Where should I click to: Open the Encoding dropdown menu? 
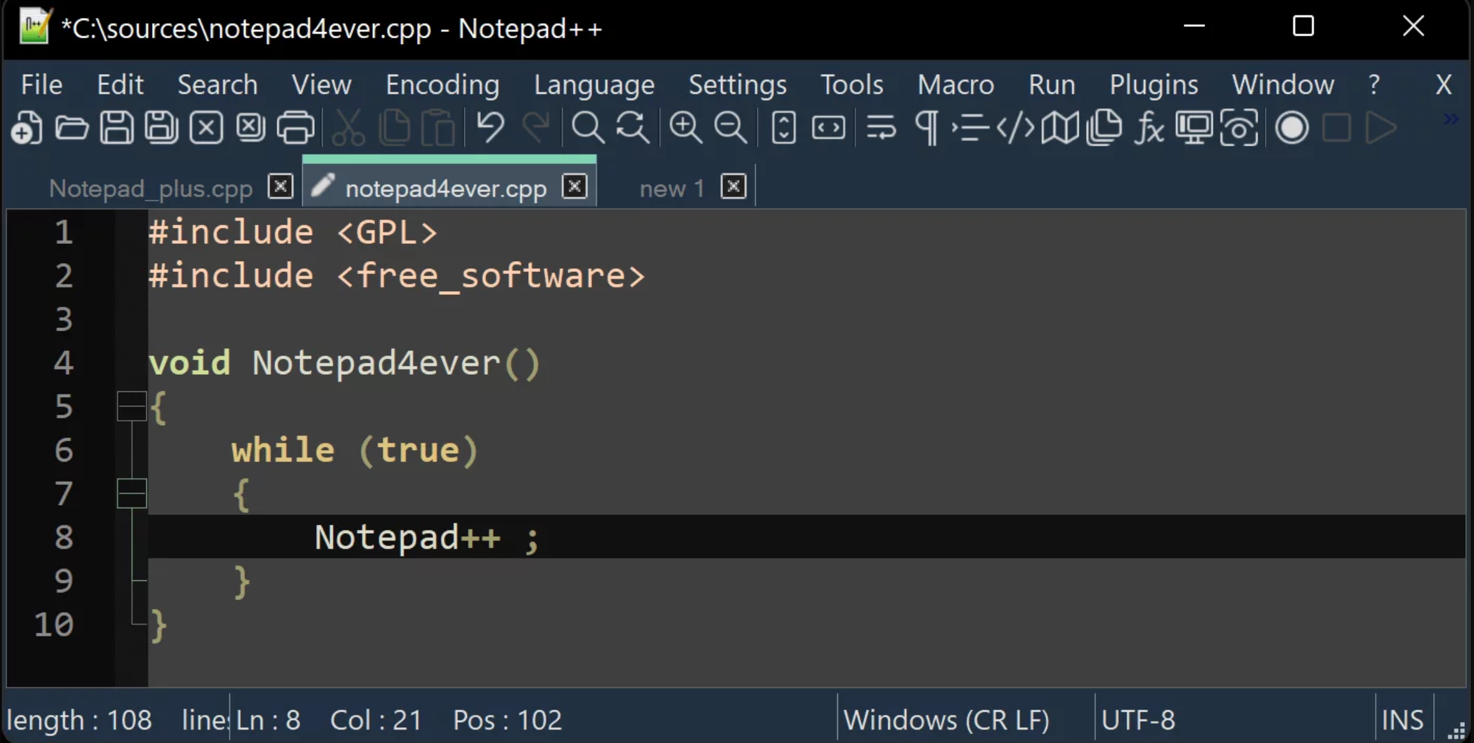coord(442,84)
